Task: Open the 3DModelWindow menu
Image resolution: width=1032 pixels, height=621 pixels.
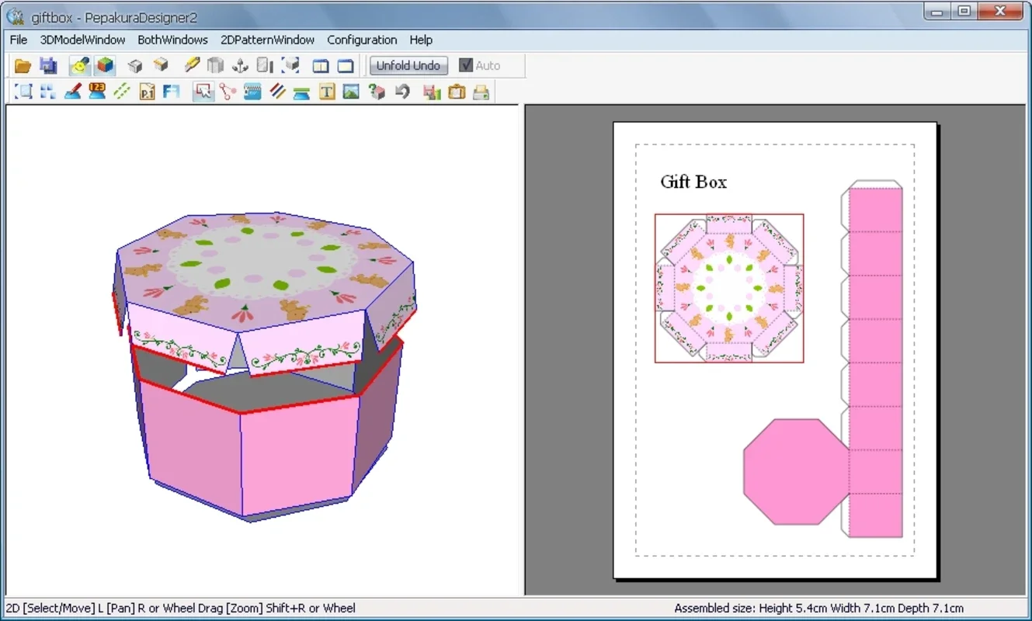Action: [82, 40]
